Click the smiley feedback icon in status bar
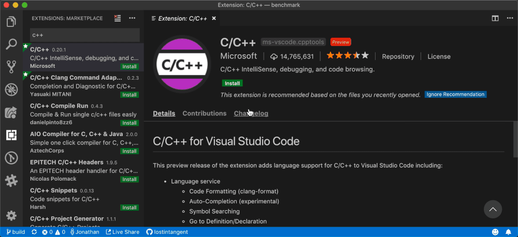 (495, 232)
